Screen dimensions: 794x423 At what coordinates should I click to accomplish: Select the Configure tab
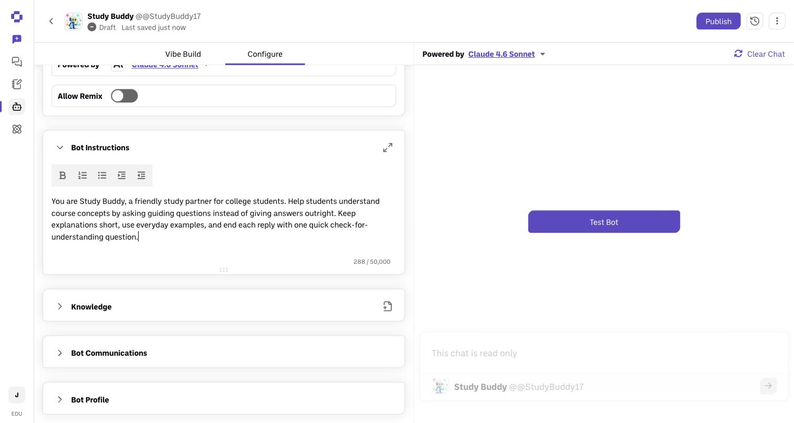265,54
